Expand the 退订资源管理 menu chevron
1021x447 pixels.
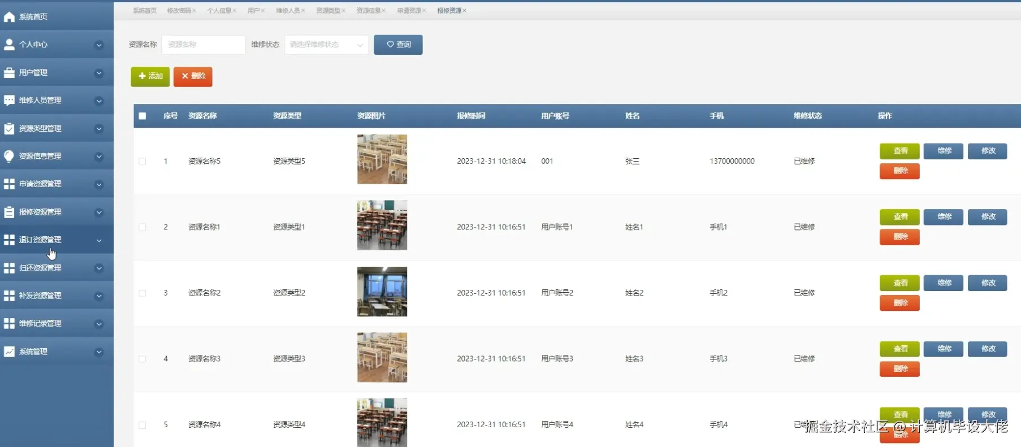pyautogui.click(x=99, y=240)
